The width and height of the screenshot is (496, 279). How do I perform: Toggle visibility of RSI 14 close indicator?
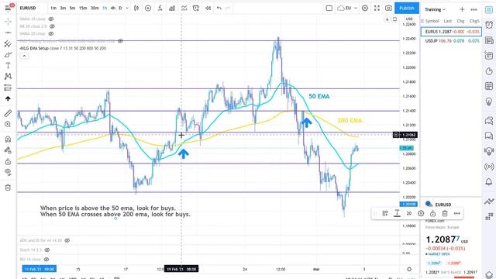point(46,260)
